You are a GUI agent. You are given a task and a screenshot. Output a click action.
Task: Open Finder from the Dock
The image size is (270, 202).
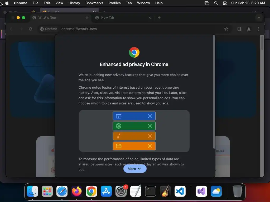[32, 191]
